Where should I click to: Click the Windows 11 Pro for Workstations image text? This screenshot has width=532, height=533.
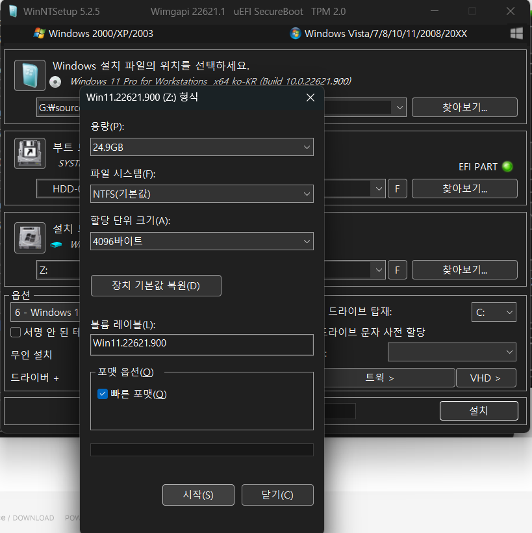coord(210,81)
